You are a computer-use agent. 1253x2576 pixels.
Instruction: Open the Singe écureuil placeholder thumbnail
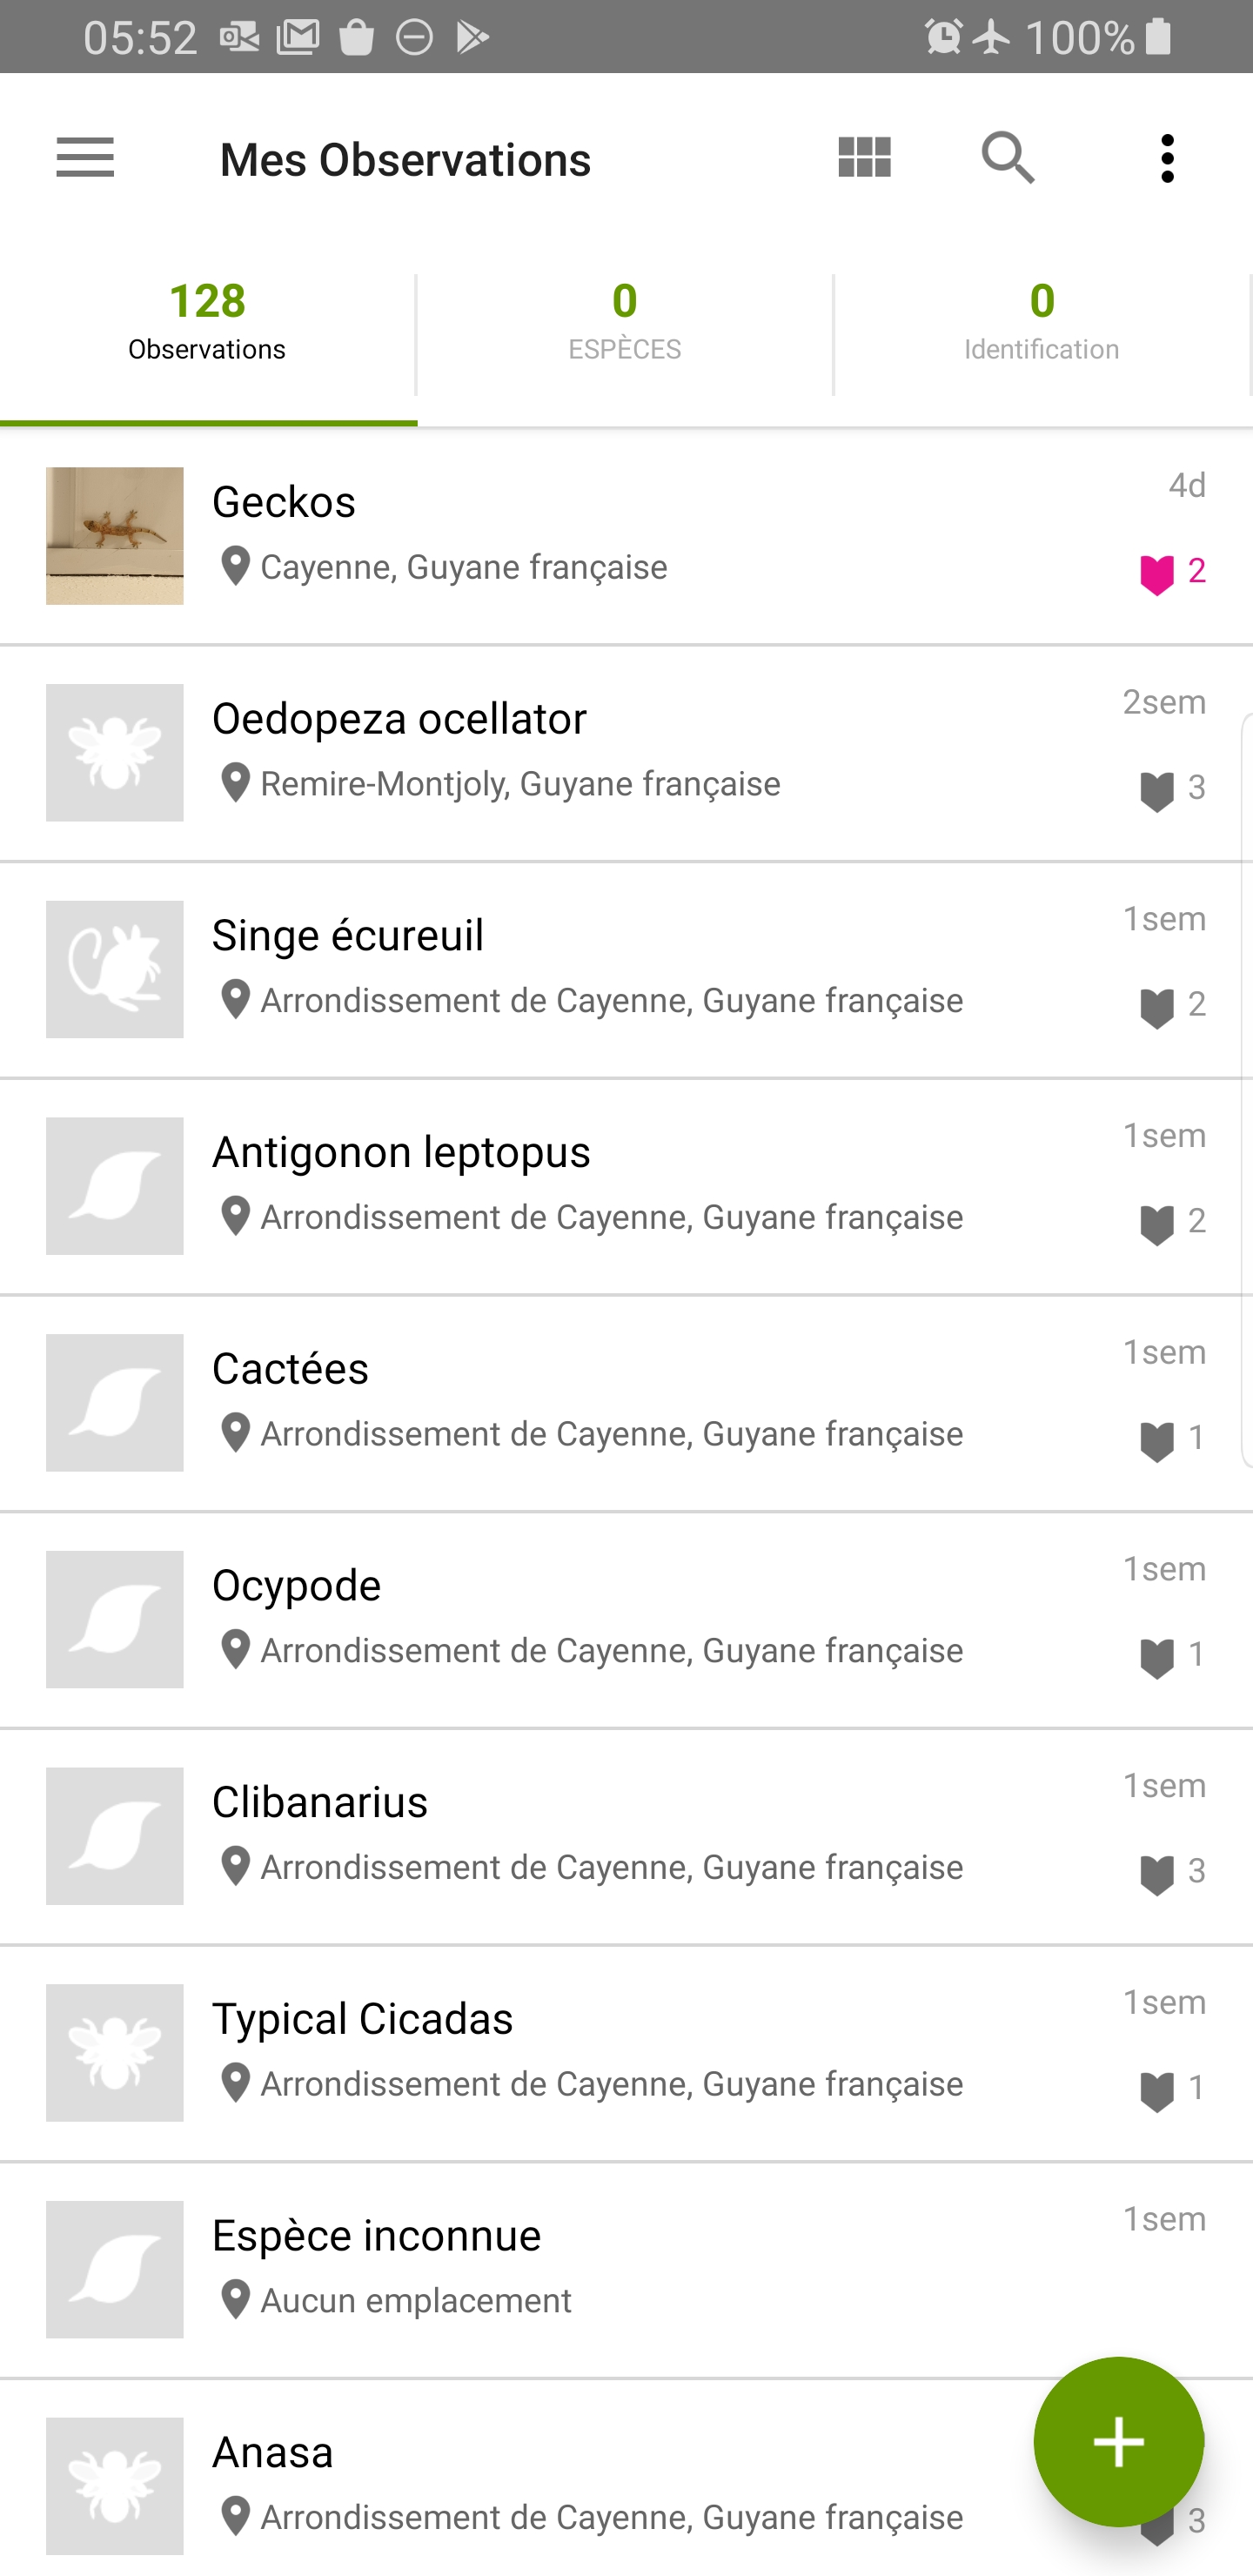tap(115, 969)
